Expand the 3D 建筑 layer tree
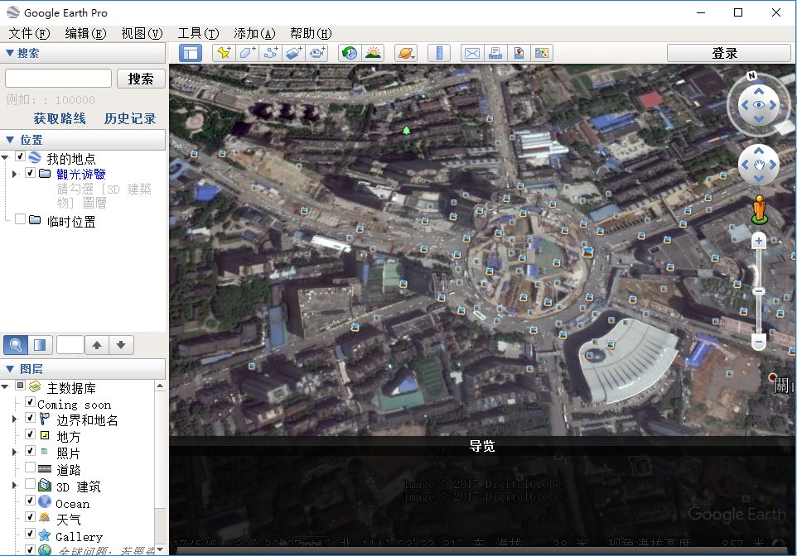 (x=15, y=486)
